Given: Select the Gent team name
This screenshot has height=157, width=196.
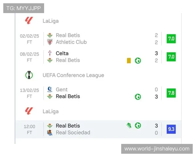Looking at the screenshot, I should [x=62, y=89].
